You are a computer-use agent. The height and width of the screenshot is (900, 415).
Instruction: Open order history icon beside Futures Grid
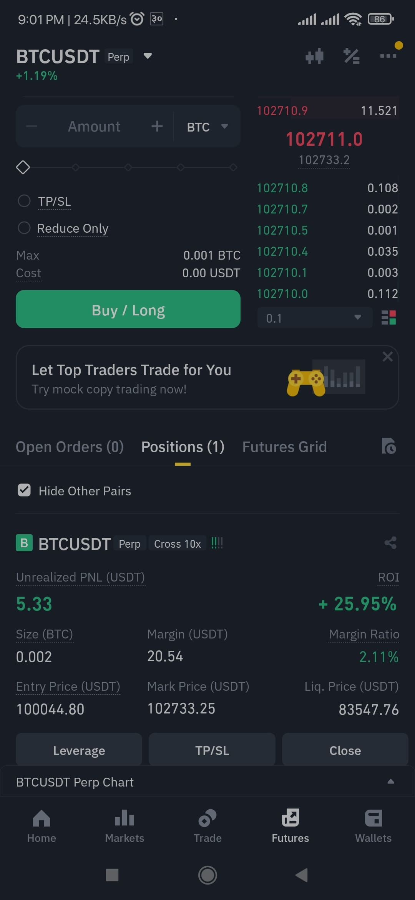(x=389, y=446)
